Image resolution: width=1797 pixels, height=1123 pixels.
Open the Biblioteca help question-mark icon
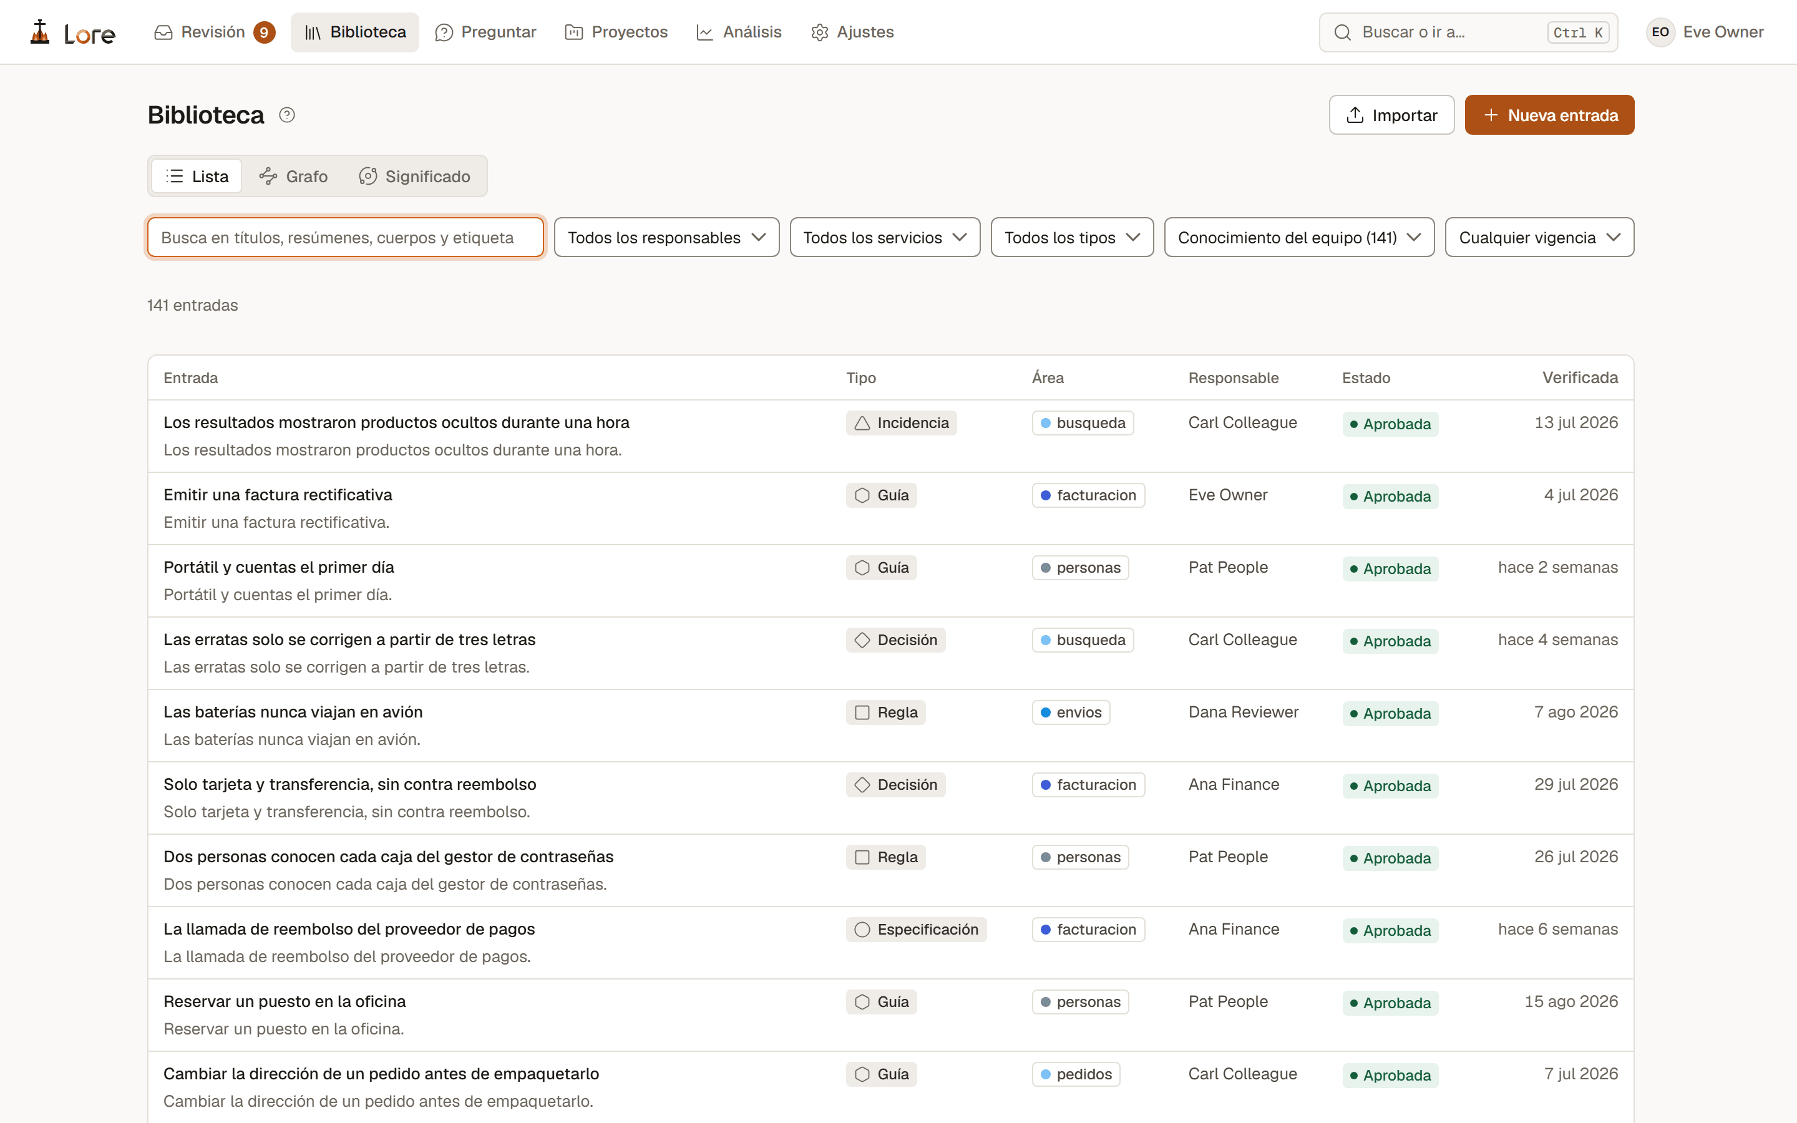pyautogui.click(x=286, y=115)
